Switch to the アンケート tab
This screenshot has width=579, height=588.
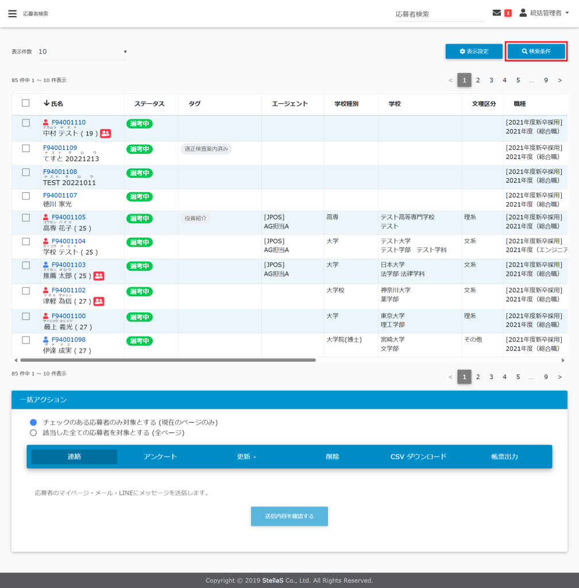pyautogui.click(x=160, y=457)
